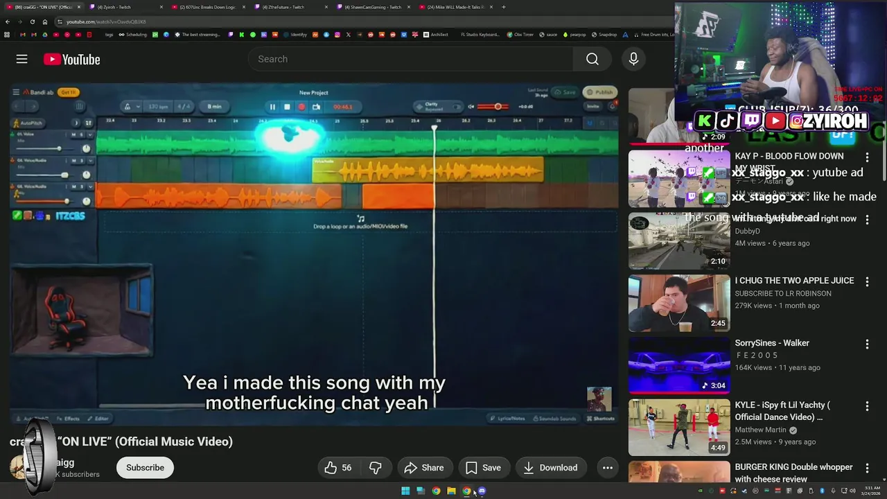Mute the third Voice/Audio track
The width and height of the screenshot is (887, 499).
click(x=73, y=186)
